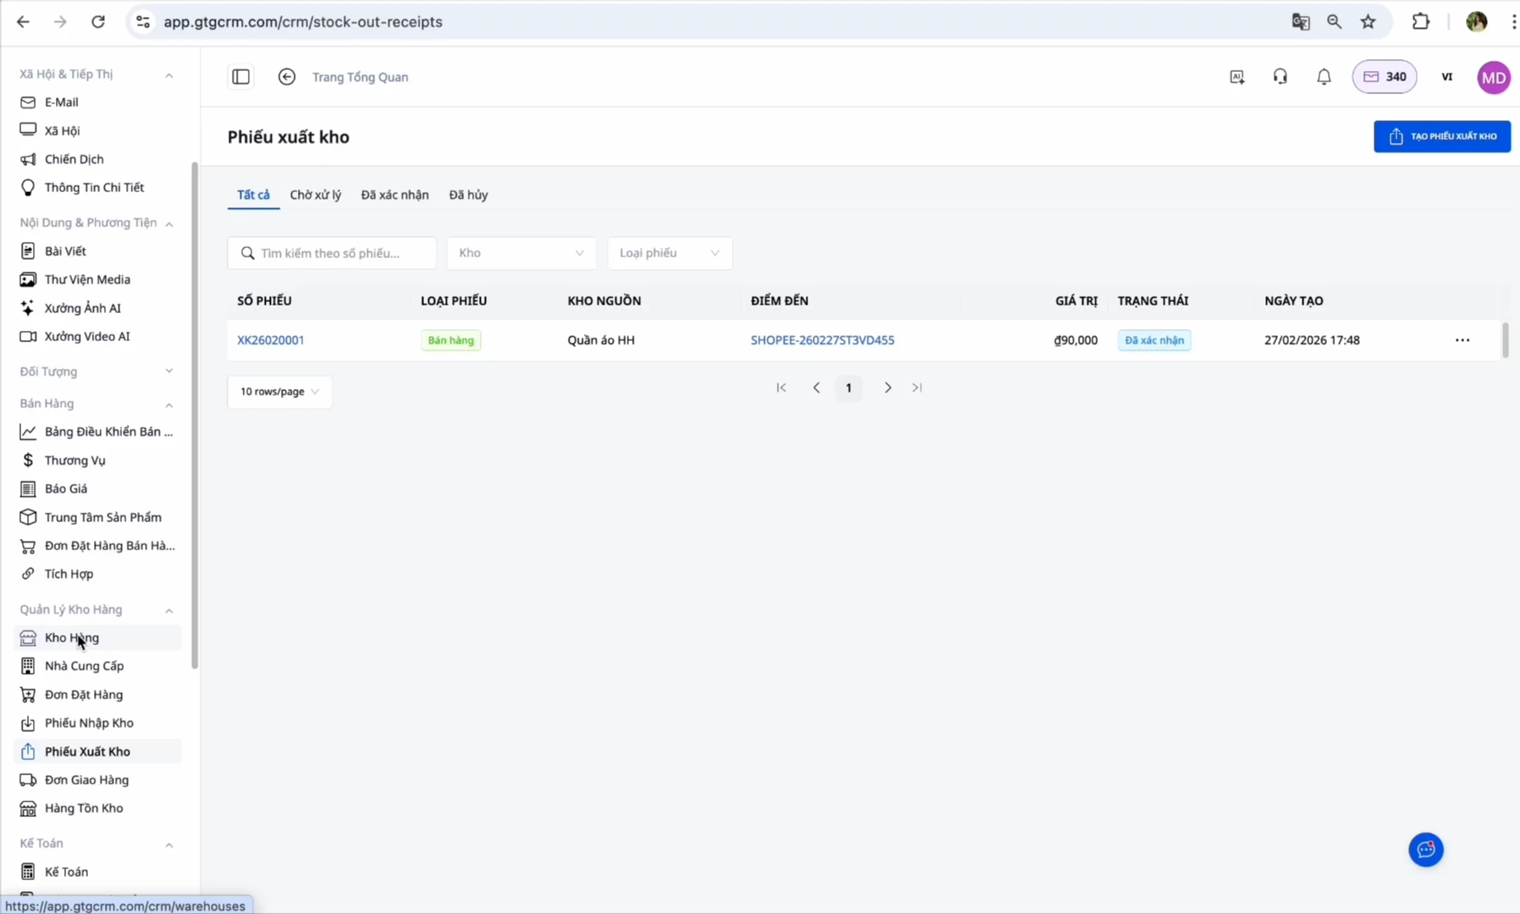1520x914 pixels.
Task: Open the headset support icon
Action: coord(1280,77)
